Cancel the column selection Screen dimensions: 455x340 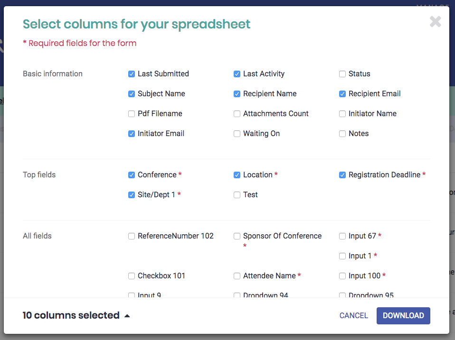353,315
